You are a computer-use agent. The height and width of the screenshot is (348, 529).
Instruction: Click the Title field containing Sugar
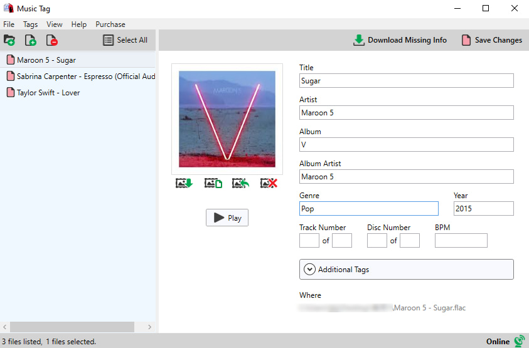pyautogui.click(x=407, y=81)
